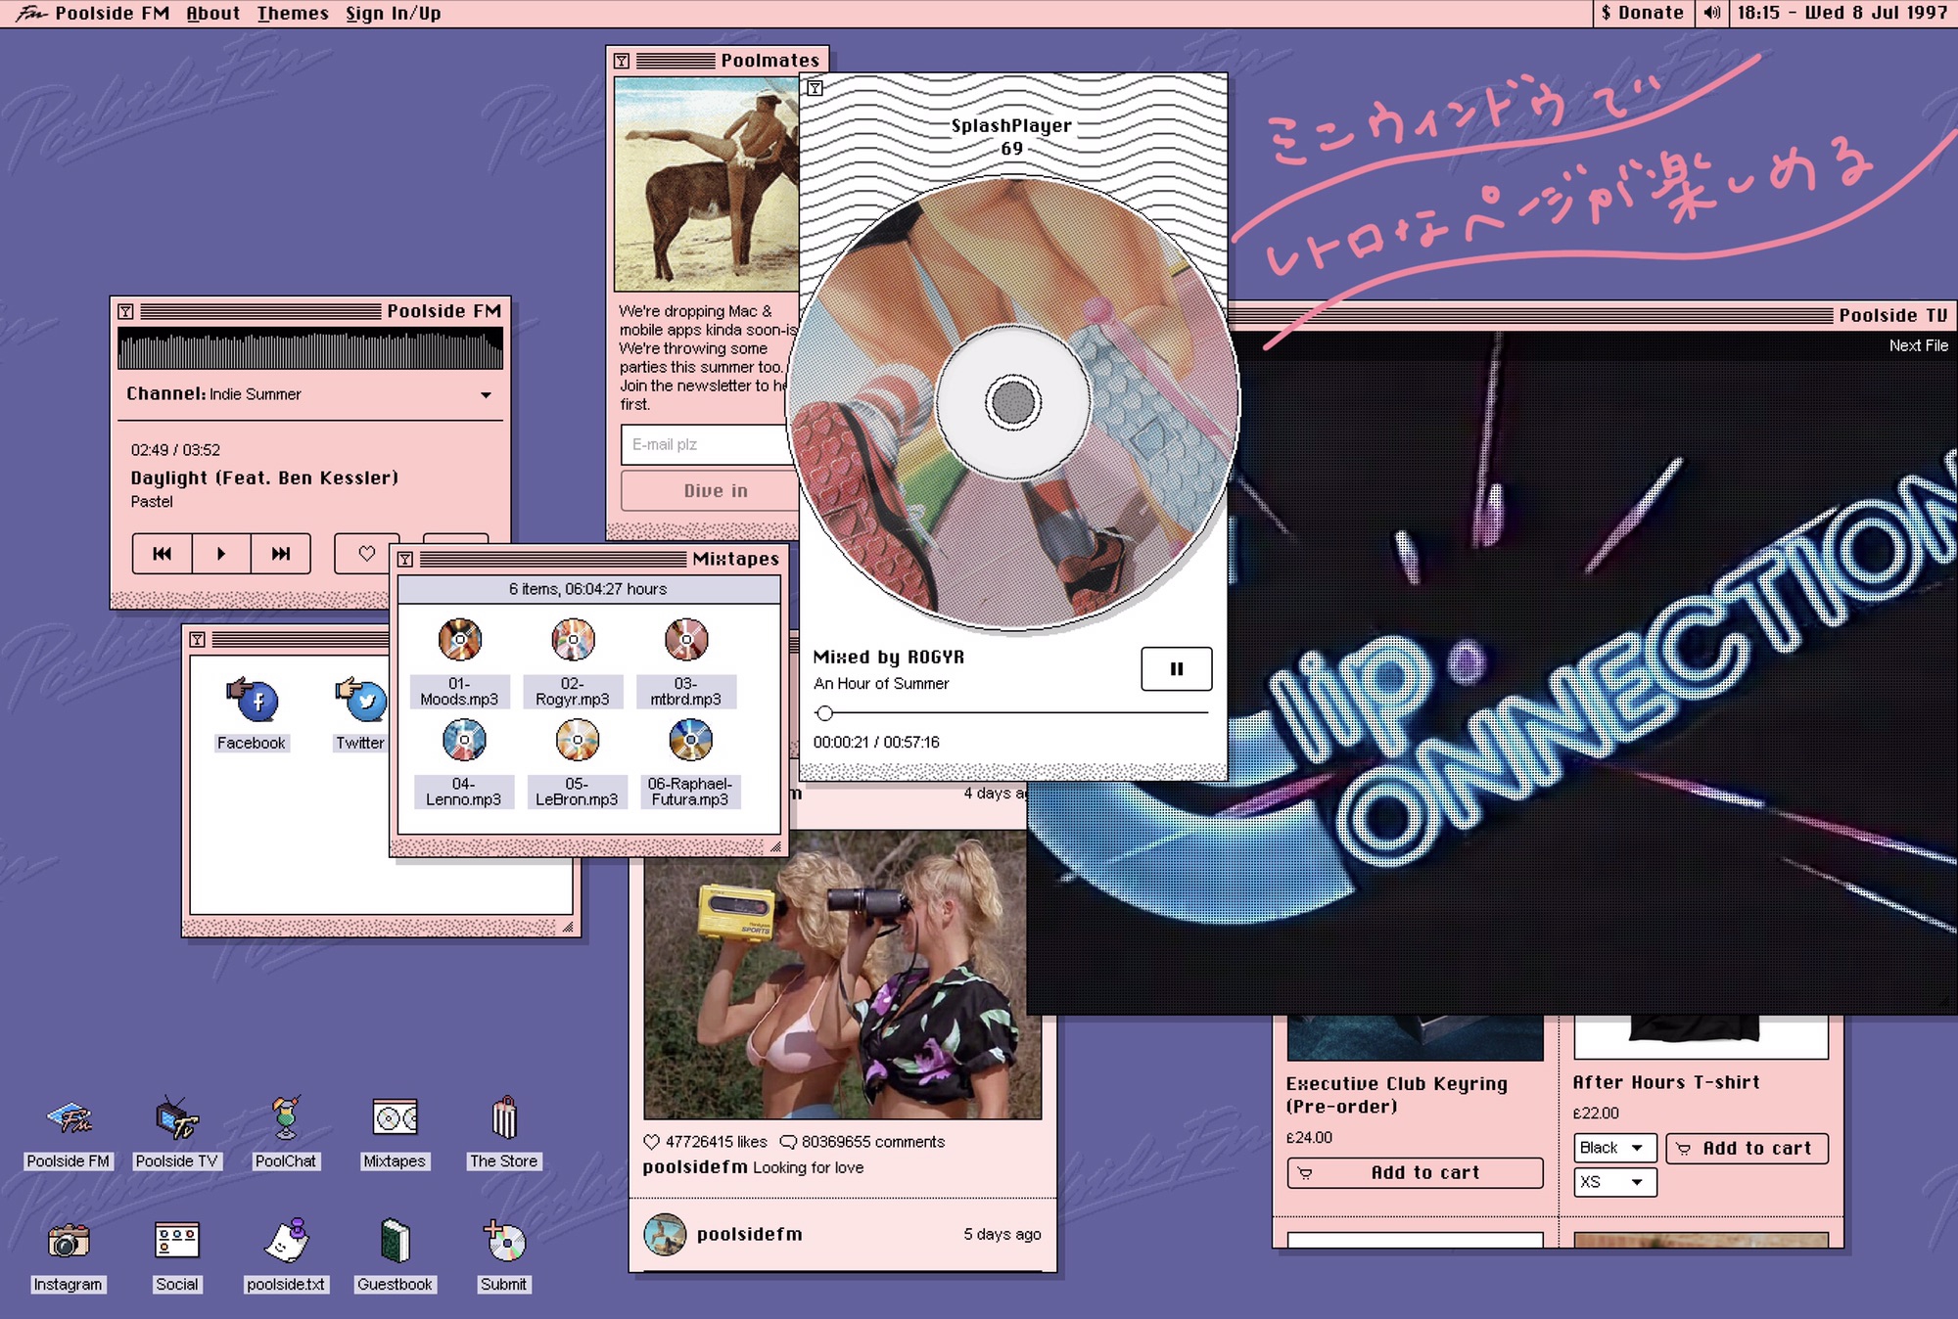The width and height of the screenshot is (1958, 1319).
Task: Click the Executive Club Keyring product title
Action: tap(1397, 1095)
